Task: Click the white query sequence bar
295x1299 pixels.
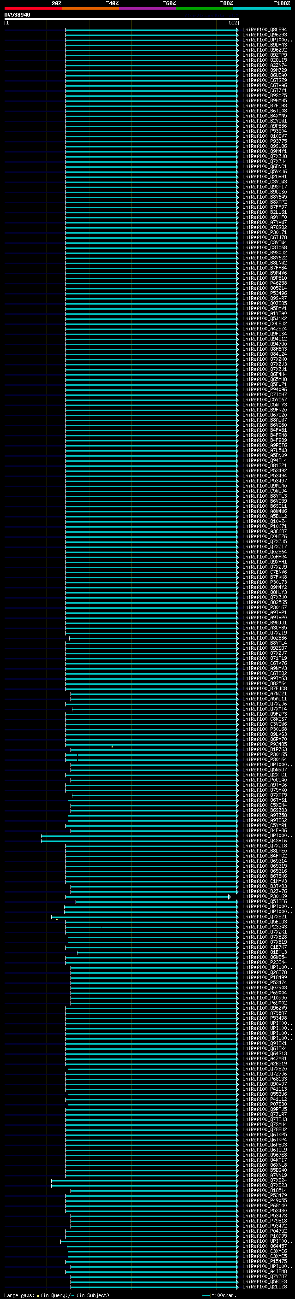Action: pos(122,19)
